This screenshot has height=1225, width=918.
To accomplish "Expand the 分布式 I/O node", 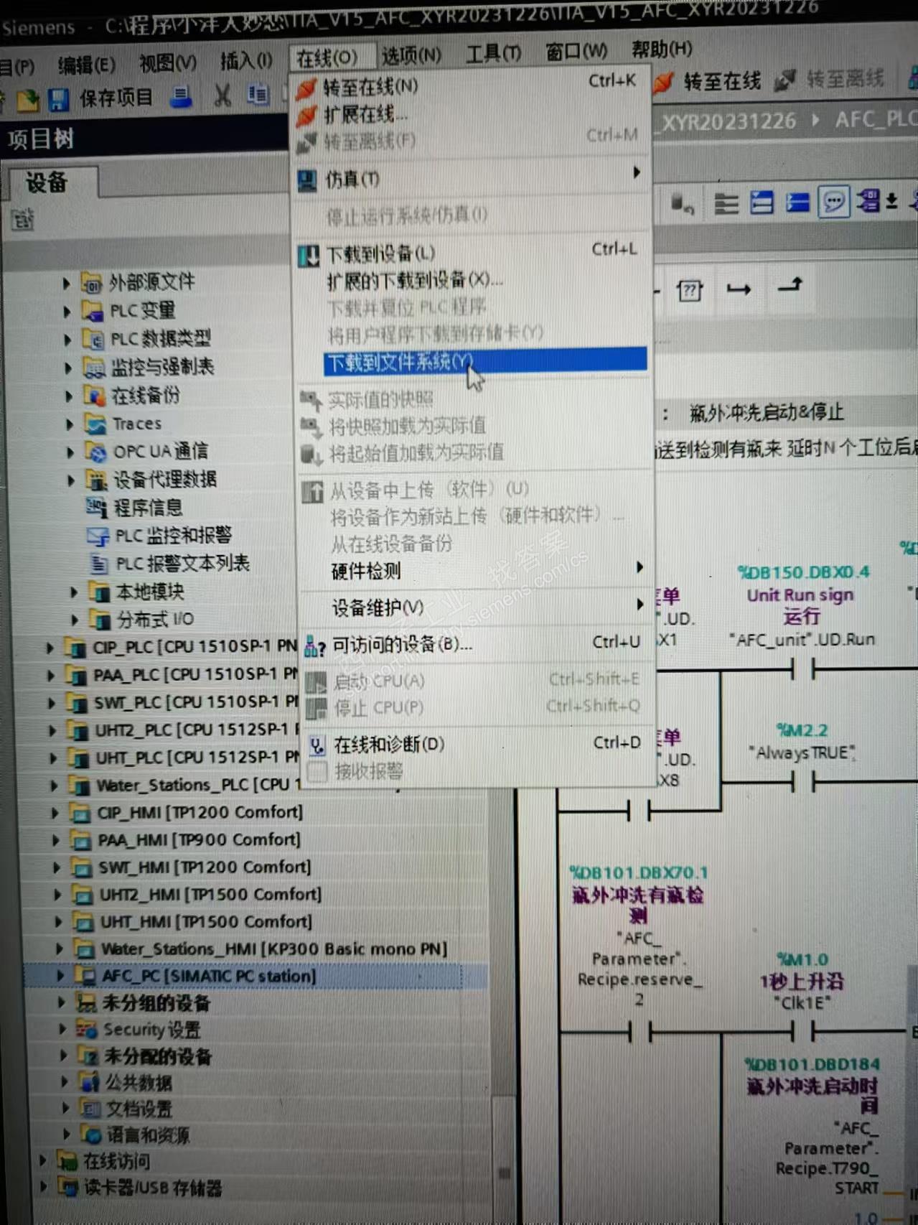I will [x=75, y=620].
